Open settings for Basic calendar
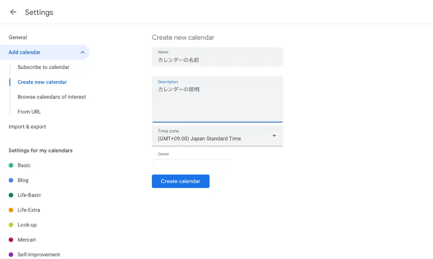The image size is (433, 259). [x=24, y=165]
